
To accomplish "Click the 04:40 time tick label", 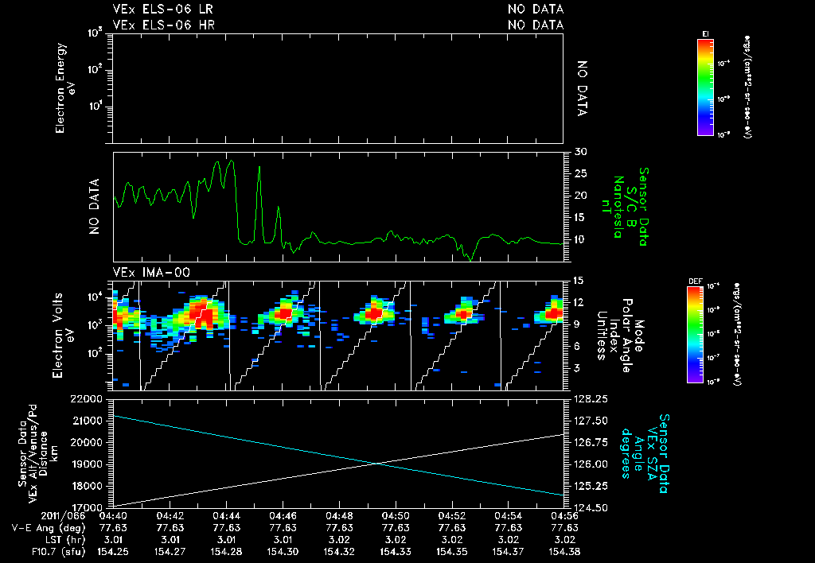I will [x=113, y=516].
